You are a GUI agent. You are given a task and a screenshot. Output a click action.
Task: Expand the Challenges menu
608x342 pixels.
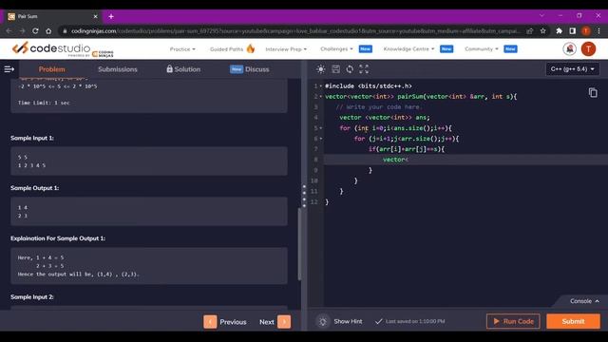click(336, 48)
